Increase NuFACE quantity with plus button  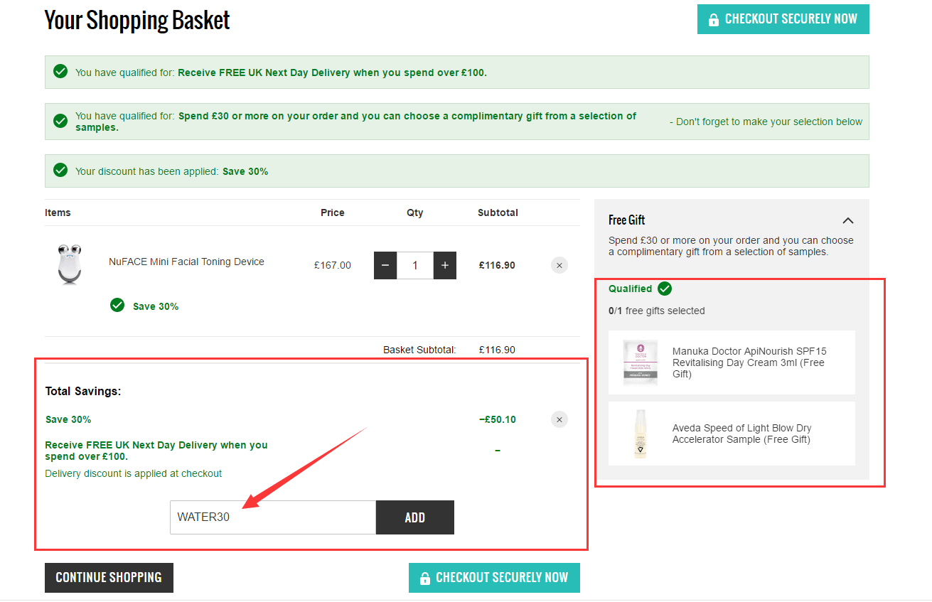pyautogui.click(x=445, y=265)
